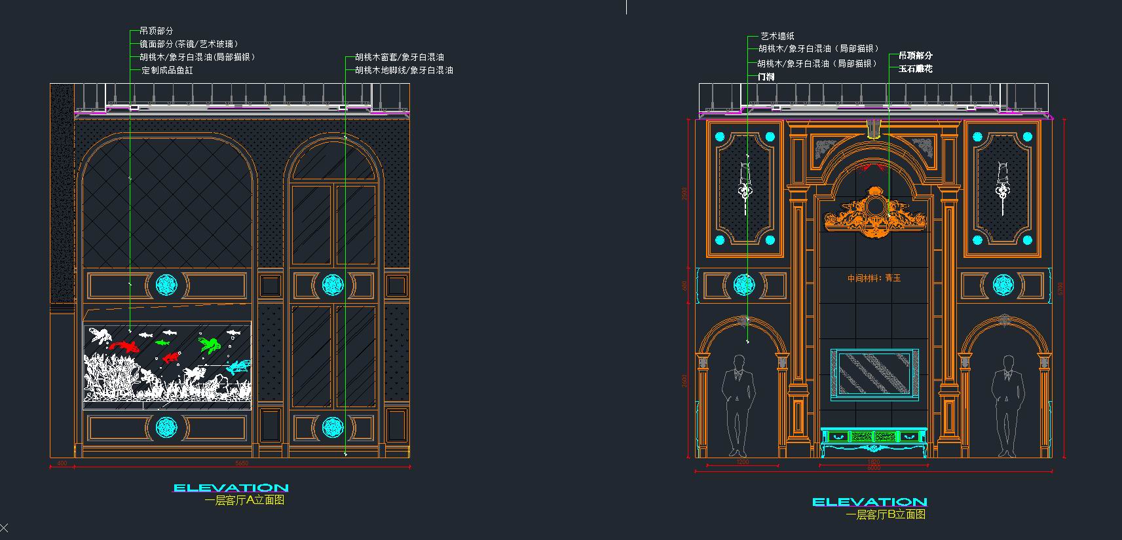Select the bold 吊顶部分 label above 玉石雕花
Image resolution: width=1122 pixels, height=540 pixels.
[x=916, y=56]
